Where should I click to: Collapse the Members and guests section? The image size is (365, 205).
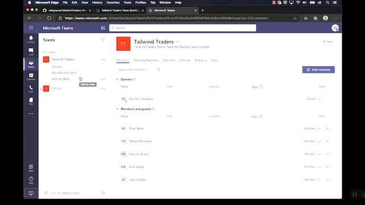coord(117,109)
